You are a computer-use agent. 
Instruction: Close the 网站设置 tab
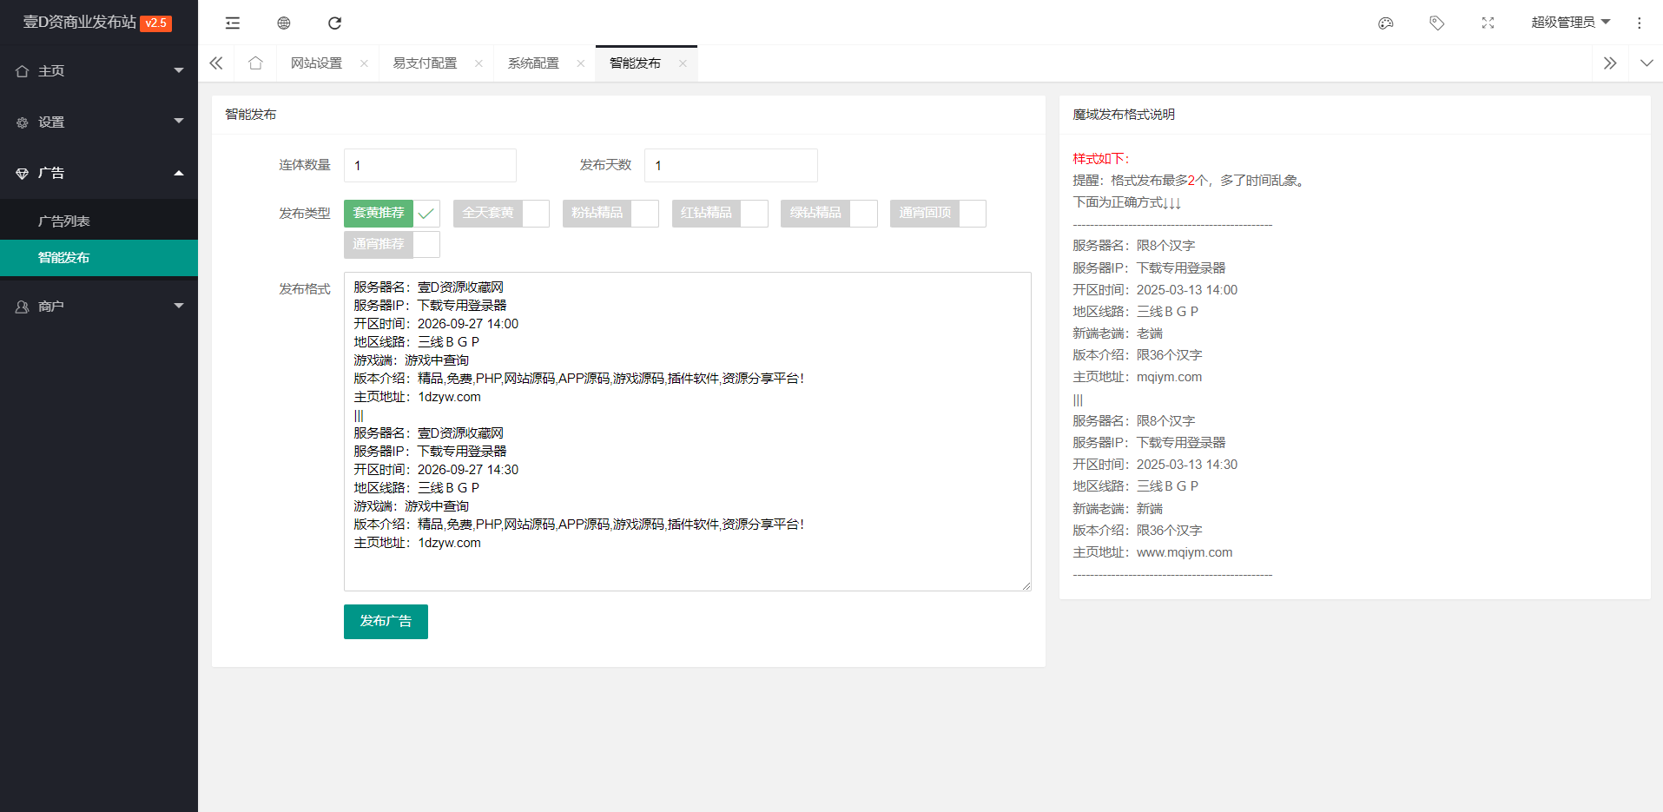point(364,63)
